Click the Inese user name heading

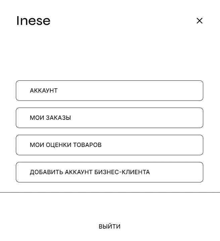click(33, 21)
